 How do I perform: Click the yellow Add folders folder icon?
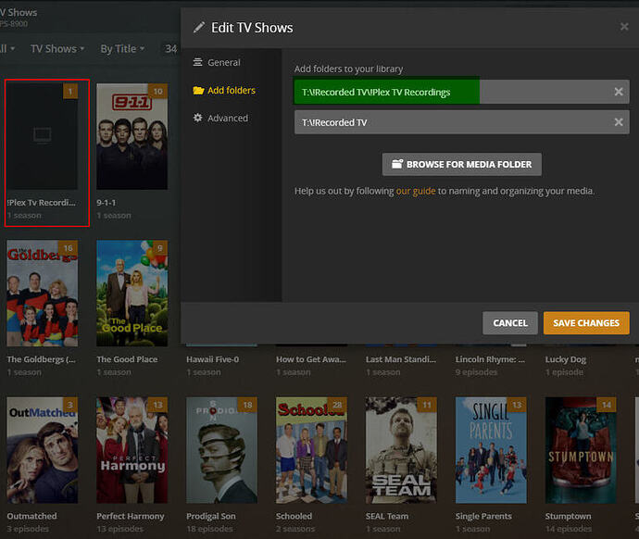click(198, 90)
